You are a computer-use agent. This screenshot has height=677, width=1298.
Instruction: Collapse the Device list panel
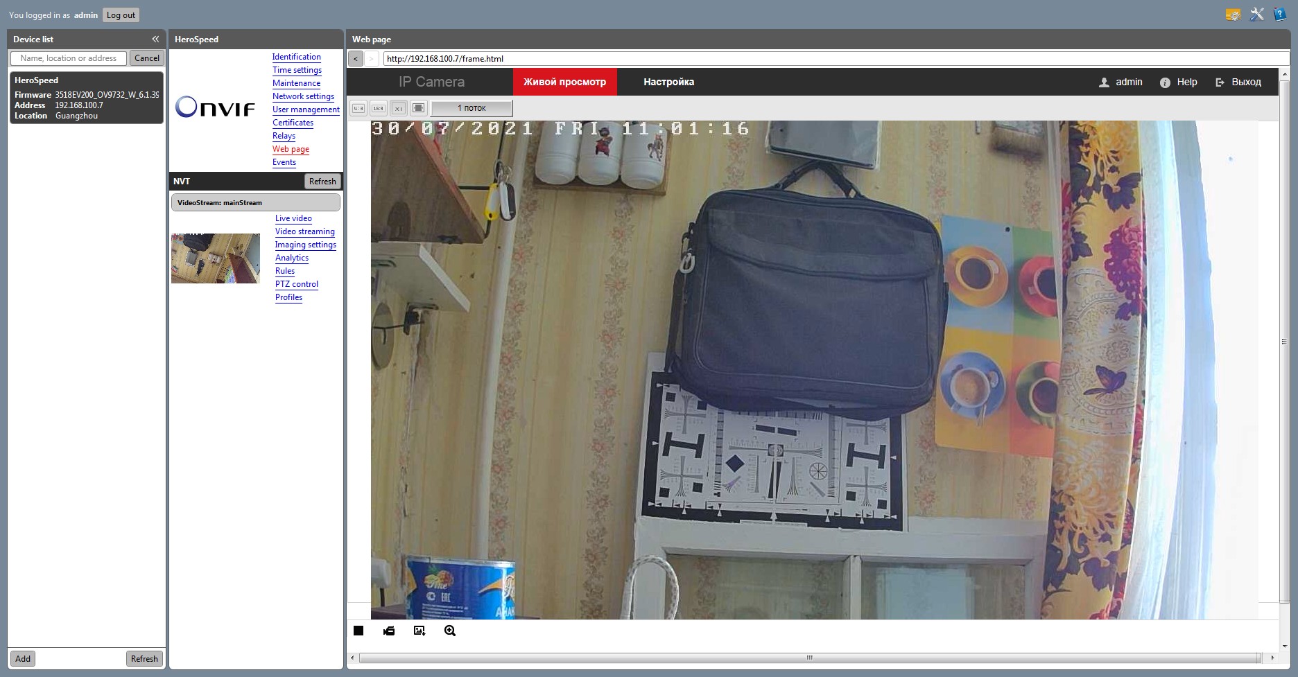pyautogui.click(x=155, y=39)
